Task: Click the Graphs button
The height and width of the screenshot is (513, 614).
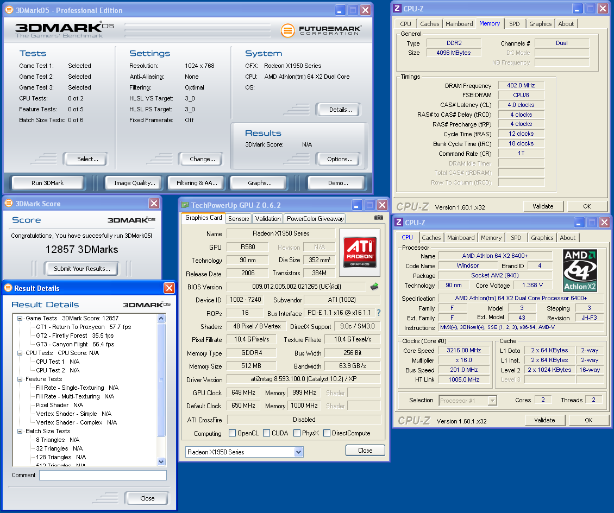Action: tap(260, 183)
